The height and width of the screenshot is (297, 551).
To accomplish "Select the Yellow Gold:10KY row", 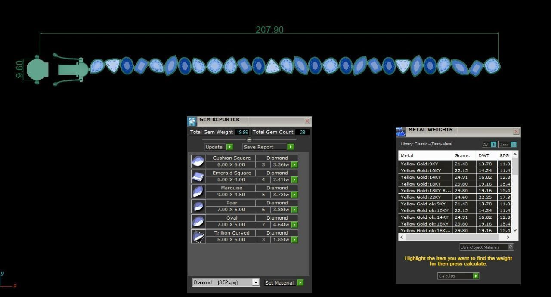I will point(455,170).
